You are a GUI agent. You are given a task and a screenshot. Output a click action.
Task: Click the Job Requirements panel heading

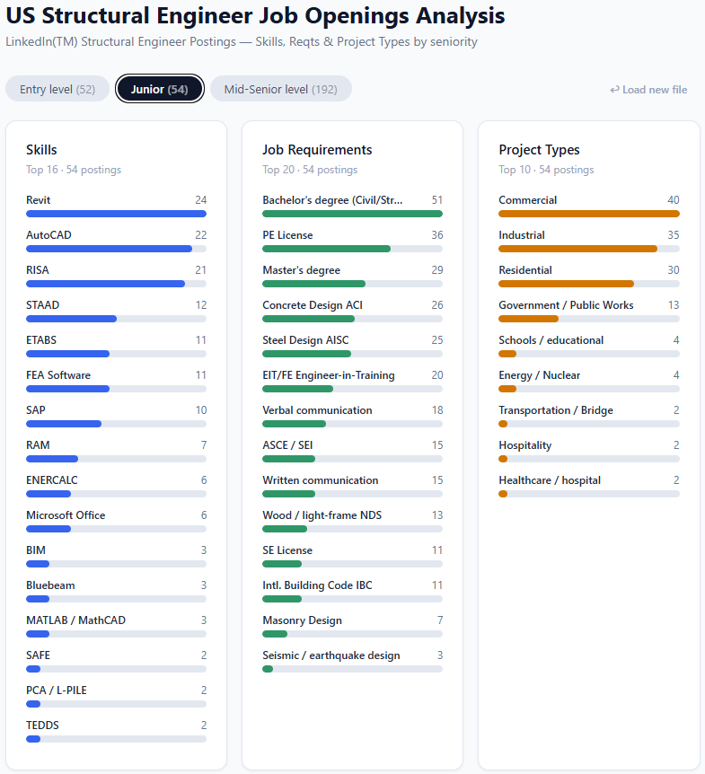317,150
